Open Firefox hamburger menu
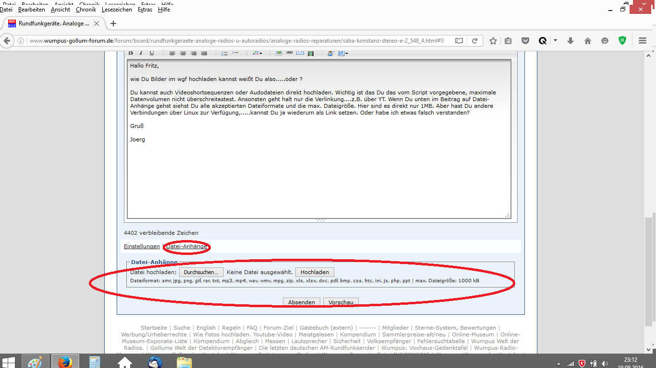The image size is (656, 368). (x=643, y=41)
